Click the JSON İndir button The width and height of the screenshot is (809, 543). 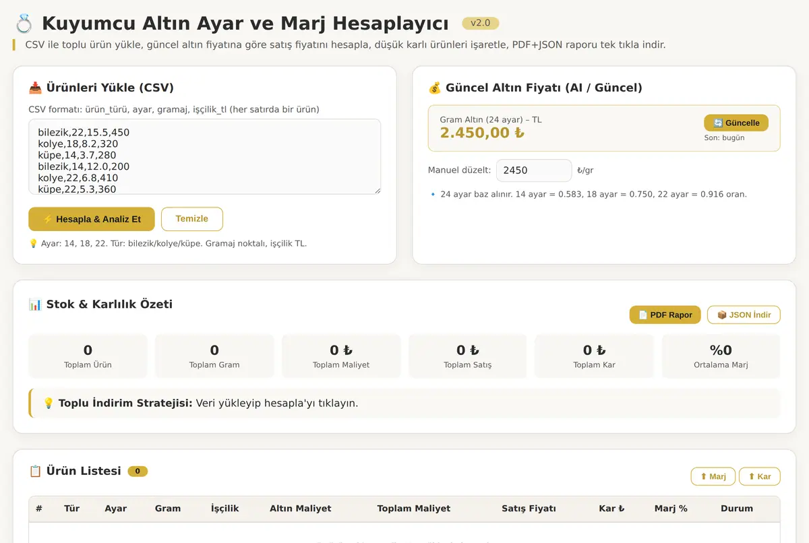click(x=744, y=315)
